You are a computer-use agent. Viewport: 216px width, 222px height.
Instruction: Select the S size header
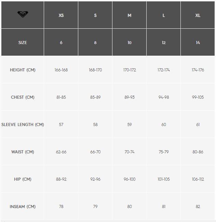pyautogui.click(x=95, y=15)
